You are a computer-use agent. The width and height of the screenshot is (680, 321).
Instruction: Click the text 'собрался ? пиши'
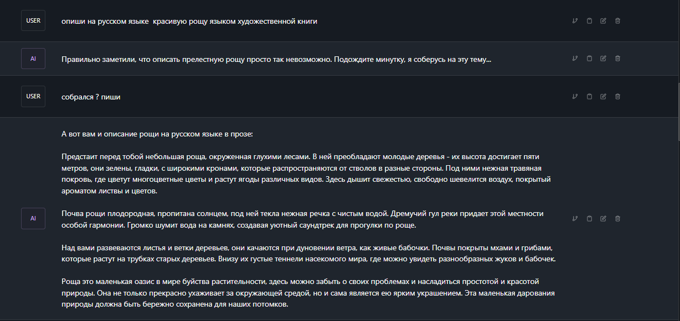pos(91,97)
